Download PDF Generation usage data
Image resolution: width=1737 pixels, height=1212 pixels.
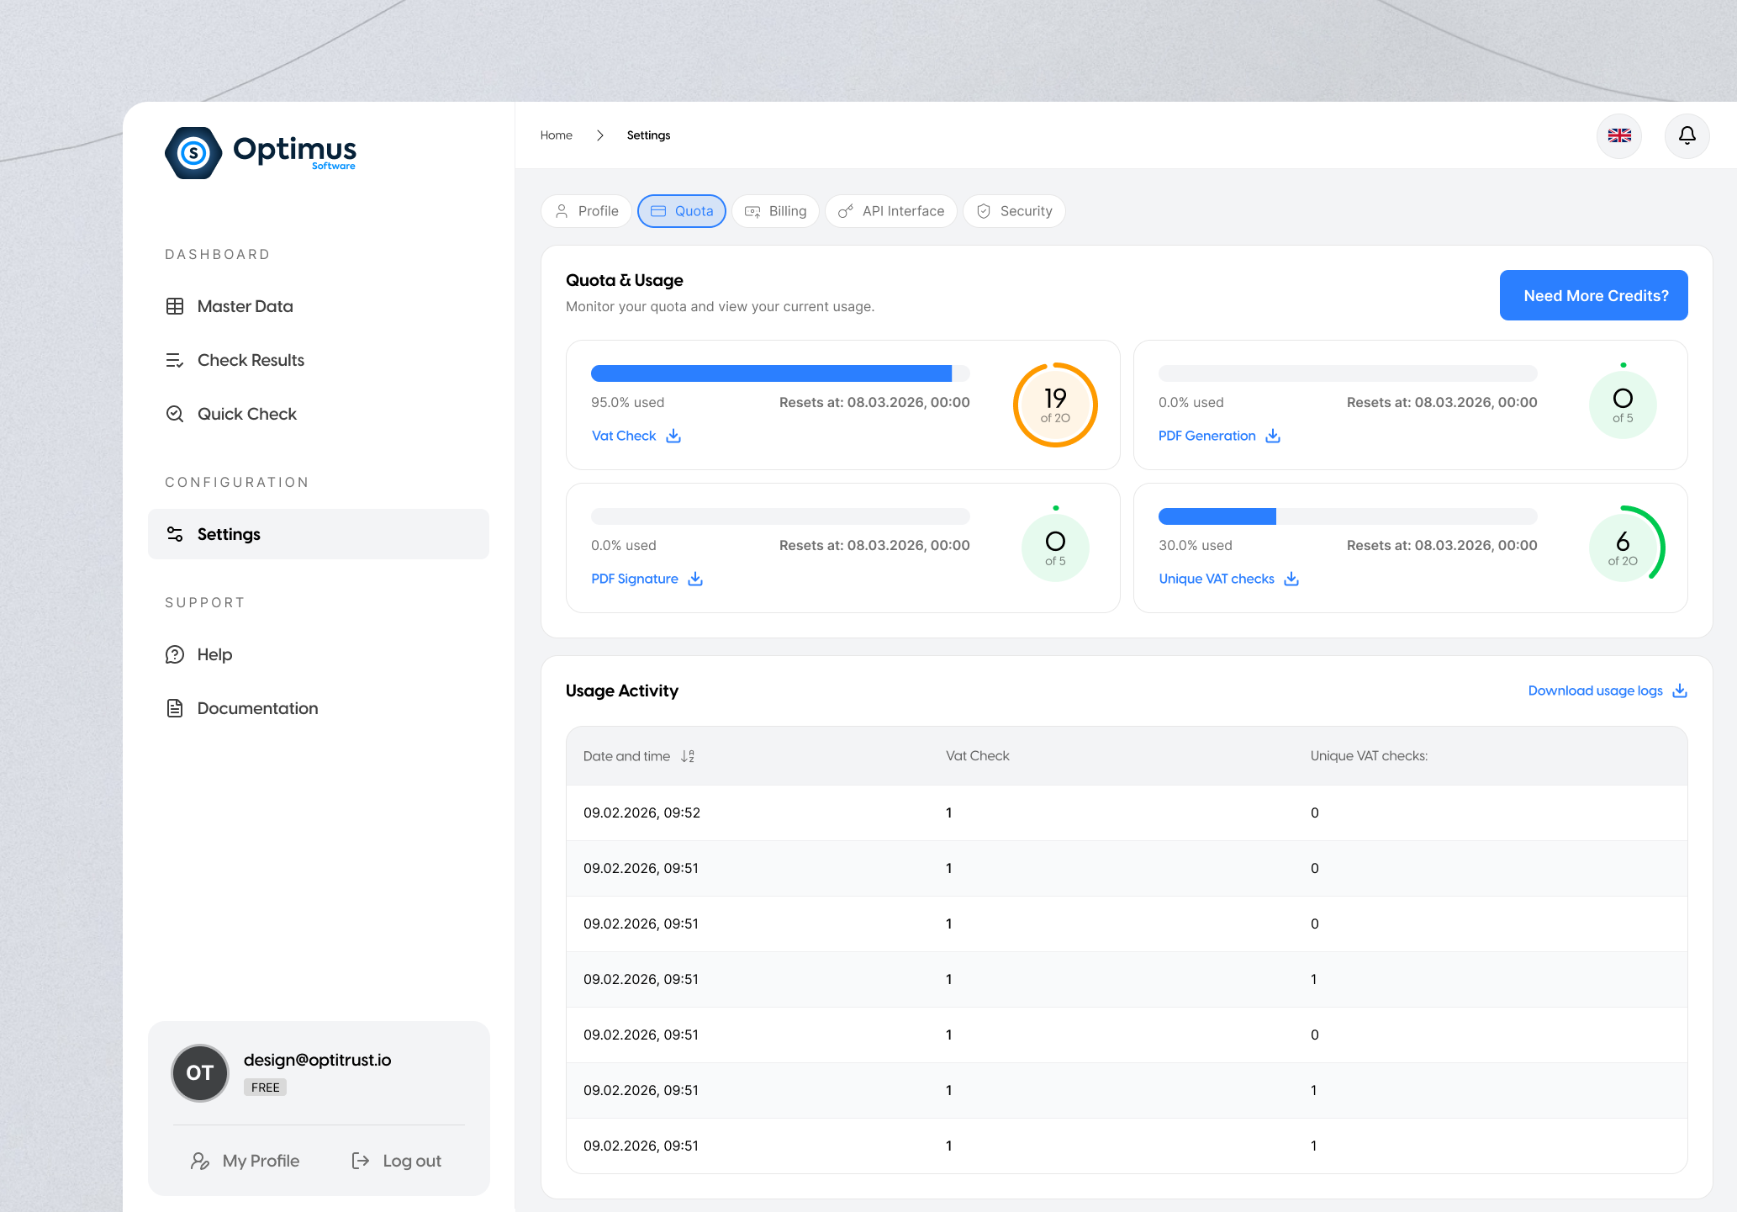click(1273, 436)
